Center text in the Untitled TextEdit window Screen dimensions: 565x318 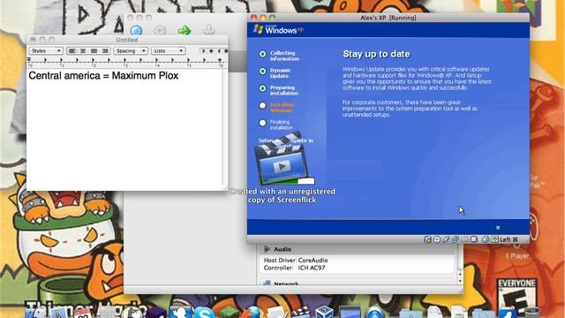coord(83,51)
